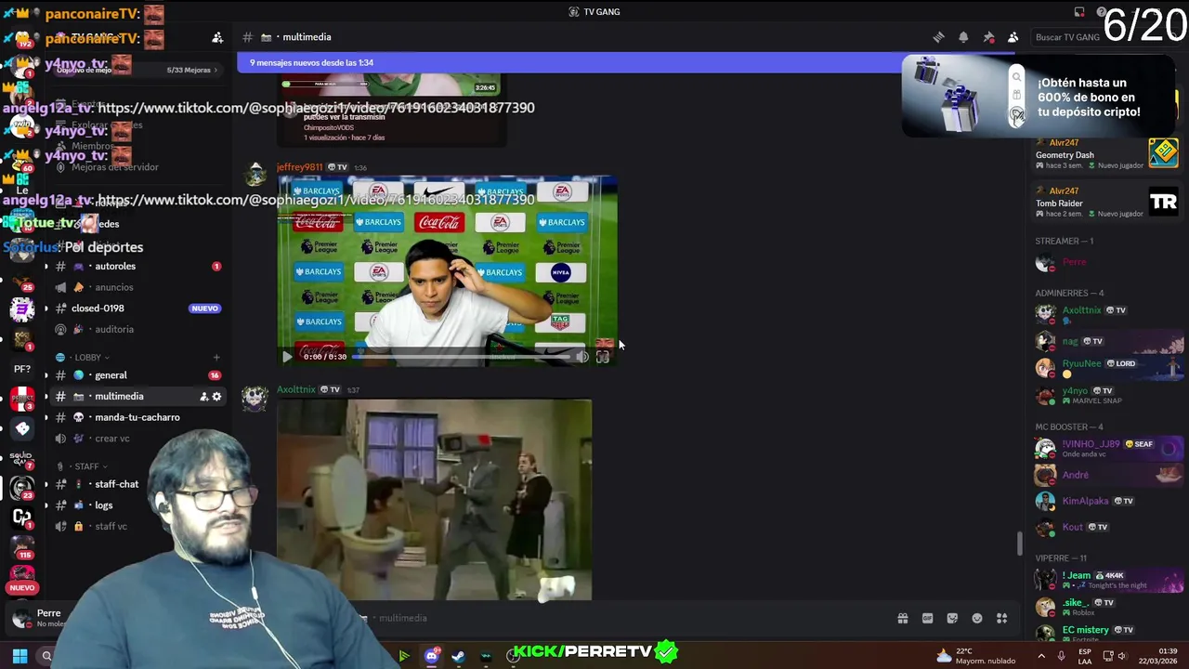Jump to 9 new messages banner
The width and height of the screenshot is (1189, 669).
pos(568,62)
